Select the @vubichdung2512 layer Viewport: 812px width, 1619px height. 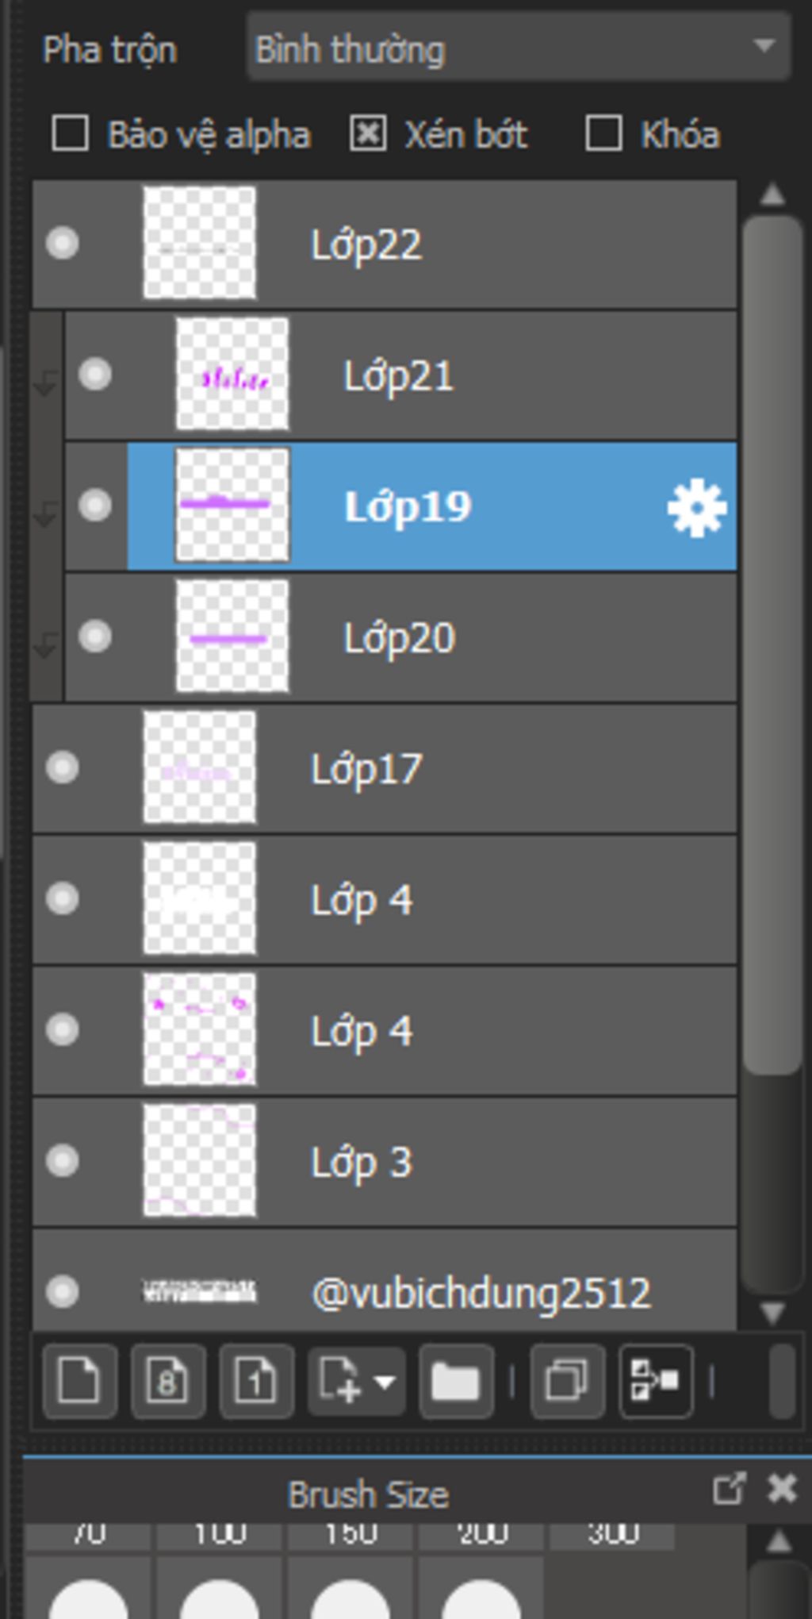click(385, 1281)
